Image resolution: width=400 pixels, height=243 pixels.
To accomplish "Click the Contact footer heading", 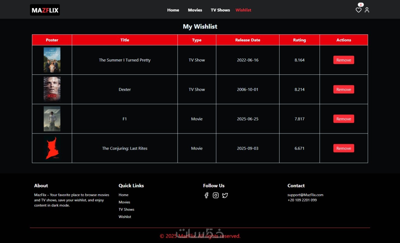I will pos(296,186).
